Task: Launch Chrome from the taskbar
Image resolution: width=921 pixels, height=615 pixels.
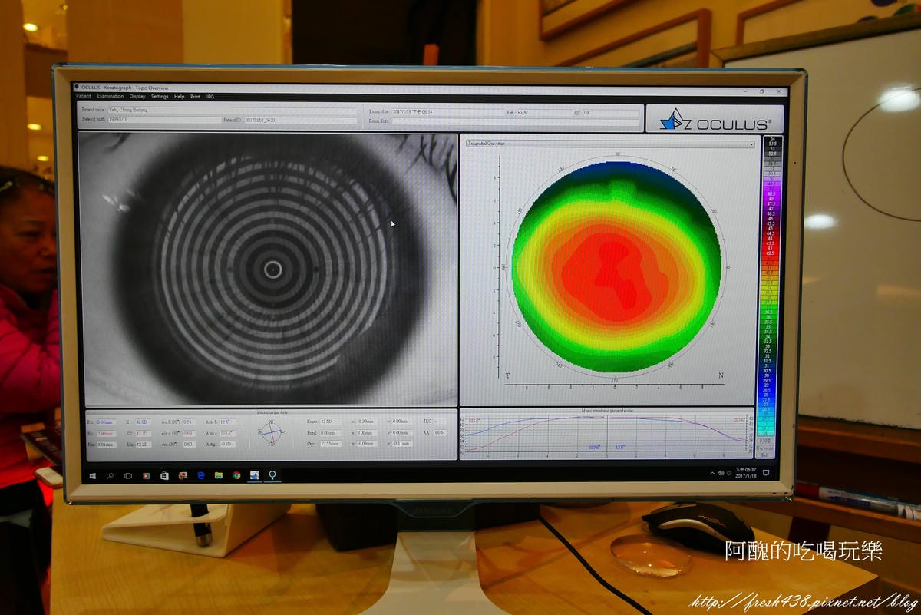Action: [x=236, y=475]
